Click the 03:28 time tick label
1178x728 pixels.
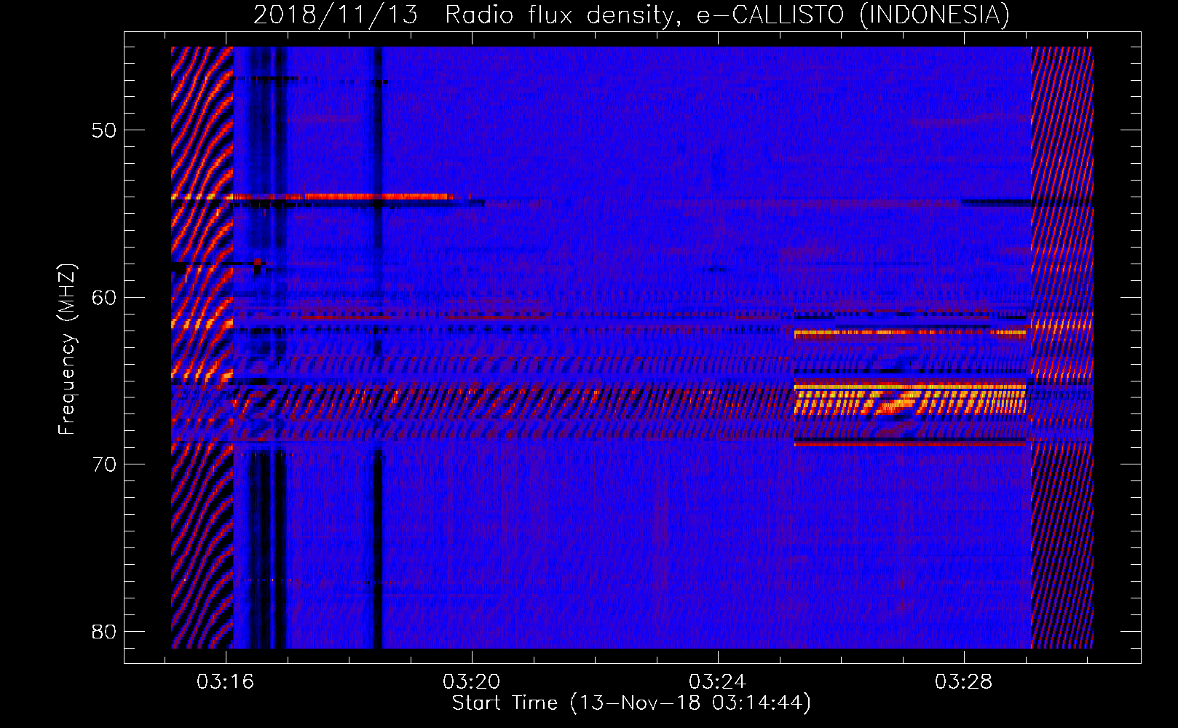click(x=964, y=682)
